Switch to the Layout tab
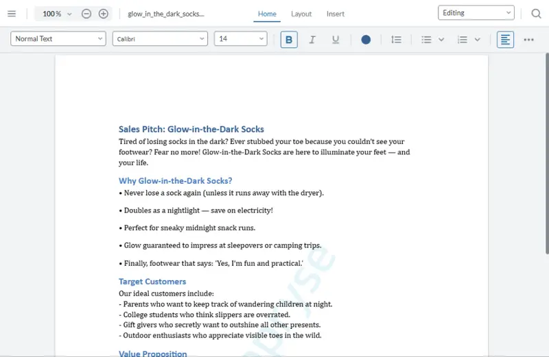The height and width of the screenshot is (357, 549). pos(301,14)
